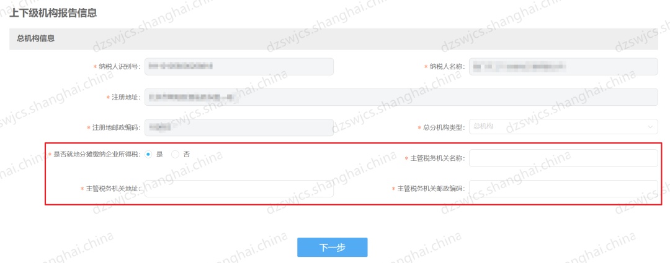
Task: Focus the 注册地邮政编码 text field
Action: [239, 127]
